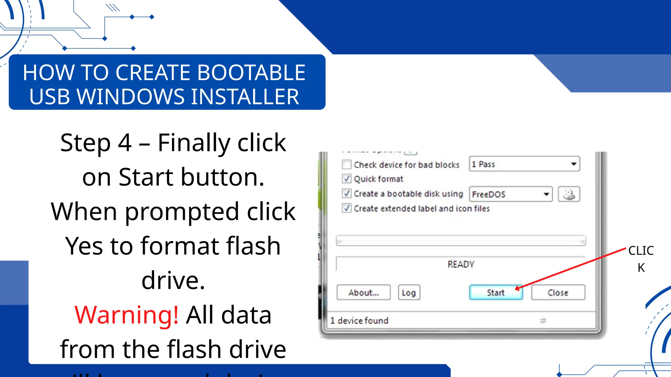Click the red Warning! text
This screenshot has height=377, width=671.
coord(126,315)
